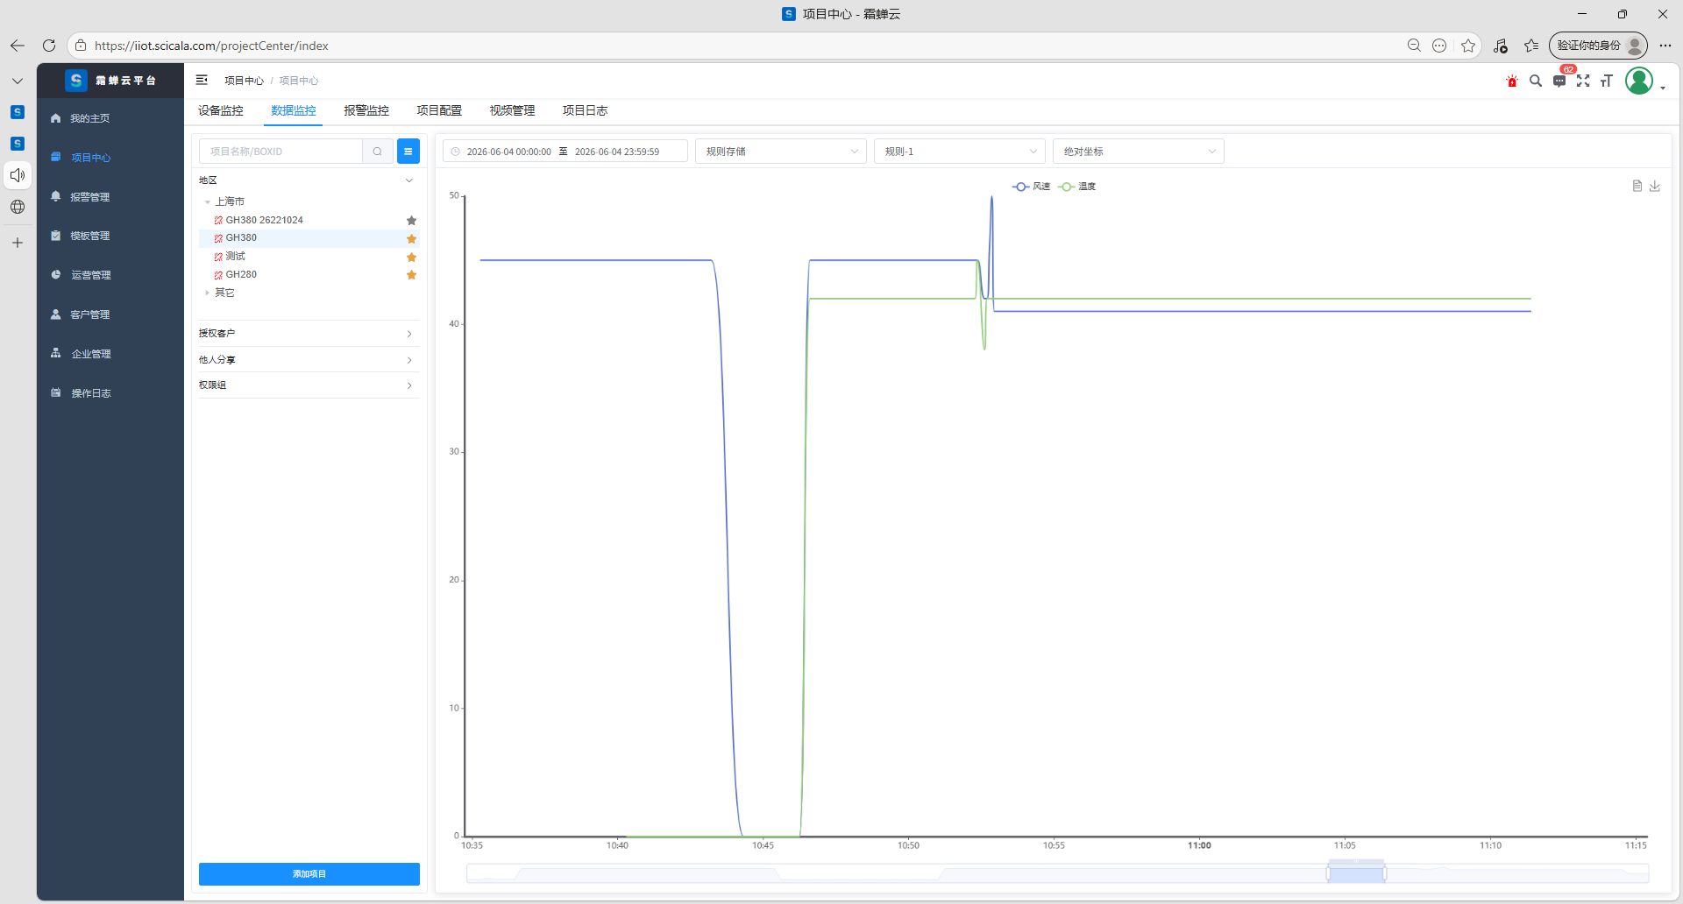Open the red alarm light icon
1683x904 pixels.
tap(1512, 81)
